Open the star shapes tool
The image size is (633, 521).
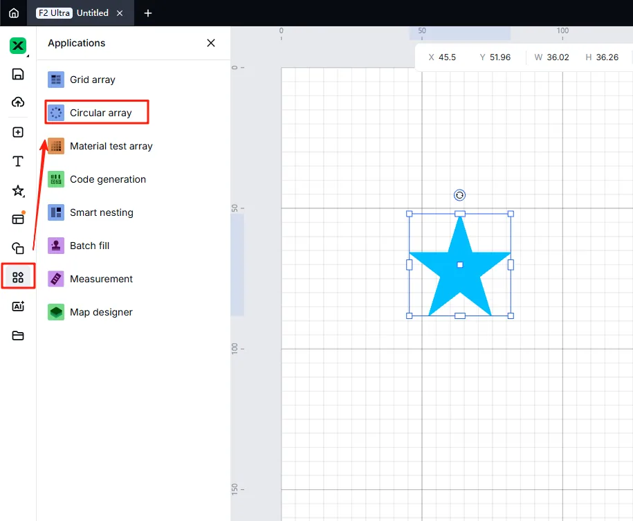(x=18, y=191)
